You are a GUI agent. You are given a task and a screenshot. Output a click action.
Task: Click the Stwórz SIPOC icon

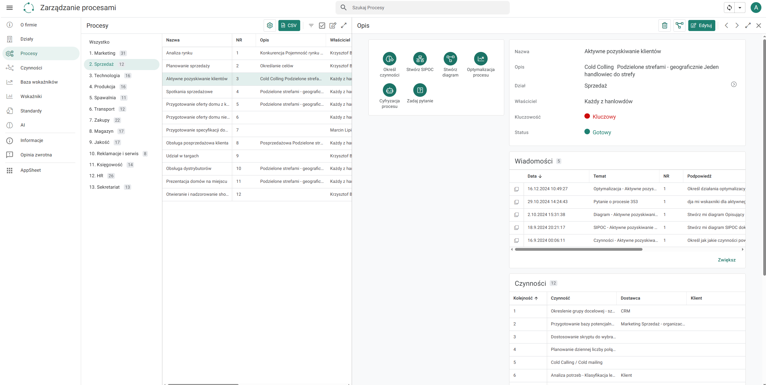[x=420, y=59]
